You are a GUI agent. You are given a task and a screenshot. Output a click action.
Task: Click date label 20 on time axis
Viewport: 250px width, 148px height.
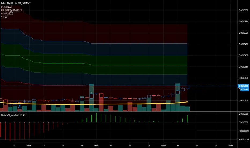(130, 146)
